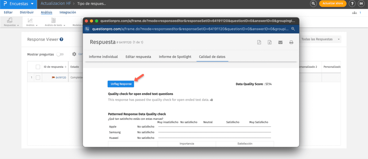Viewport: 368px width, 159px height.
Task: Click the Unflag Response button
Action: point(121,84)
